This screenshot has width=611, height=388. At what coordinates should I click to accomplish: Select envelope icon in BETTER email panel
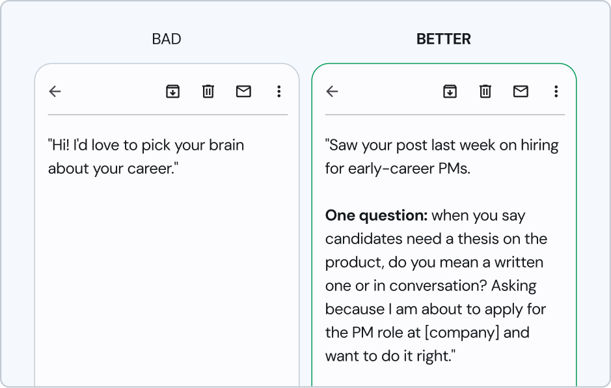click(x=521, y=91)
